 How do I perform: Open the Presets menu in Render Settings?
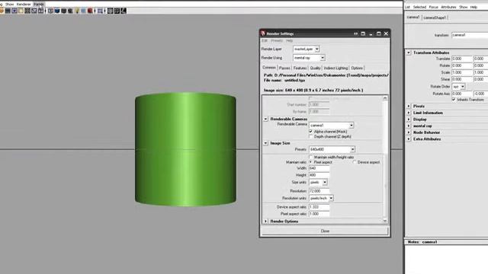click(x=276, y=40)
